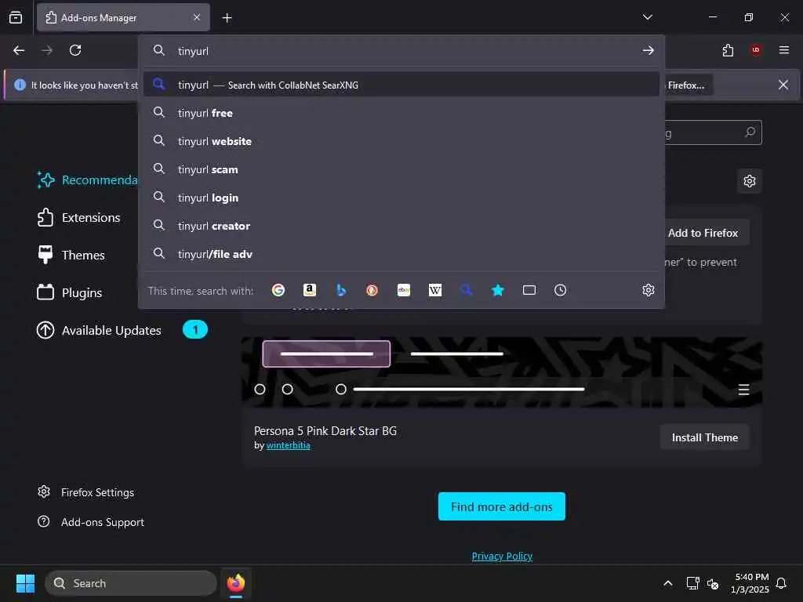803x602 pixels.
Task: Open the Extensions toolbar menu
Action: [728, 50]
